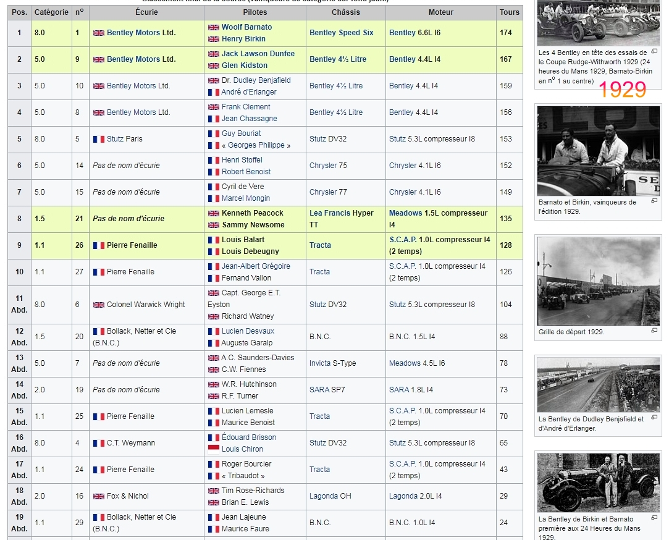Click the UK flag beside Frank Clement

pos(213,107)
